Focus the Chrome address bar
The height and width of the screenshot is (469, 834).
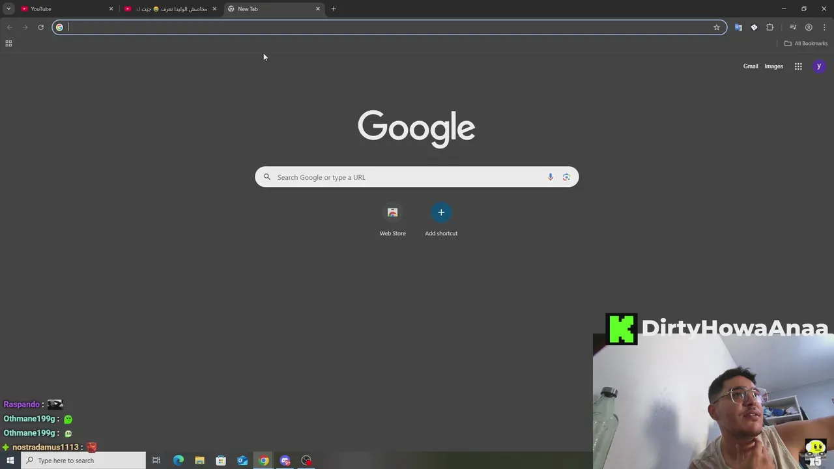(x=389, y=27)
